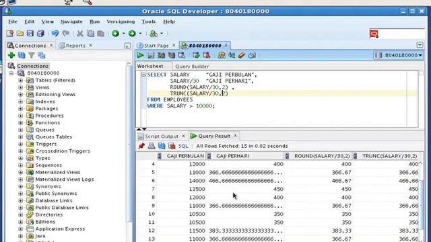Image resolution: width=431 pixels, height=242 pixels.
Task: Collapse the SELECT statement fold marker
Action: [143, 75]
